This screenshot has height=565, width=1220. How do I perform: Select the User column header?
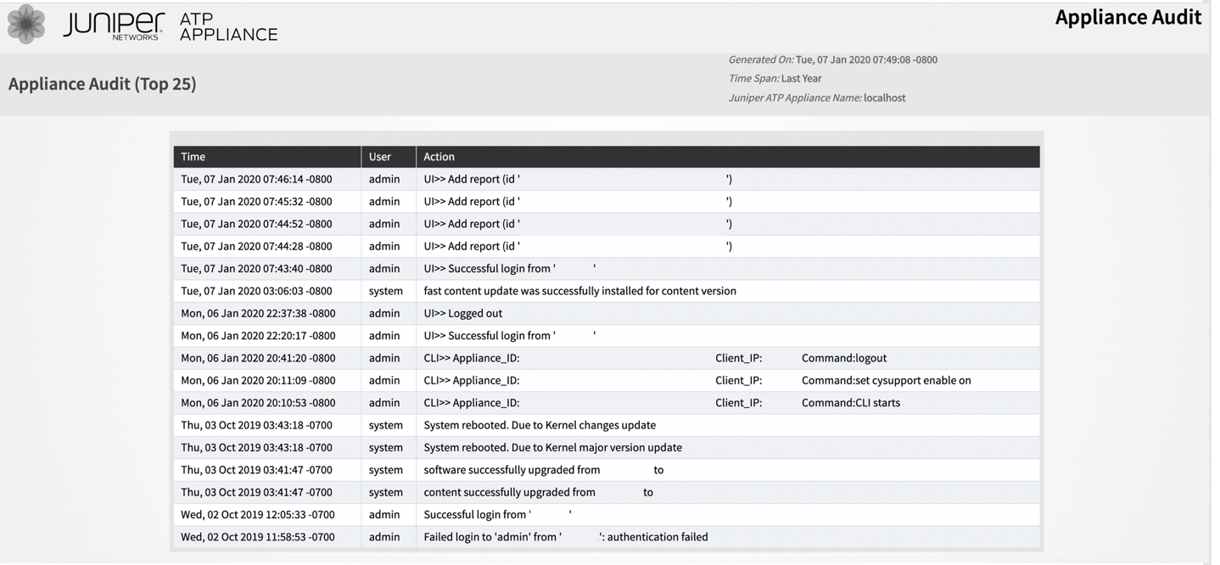click(x=380, y=157)
